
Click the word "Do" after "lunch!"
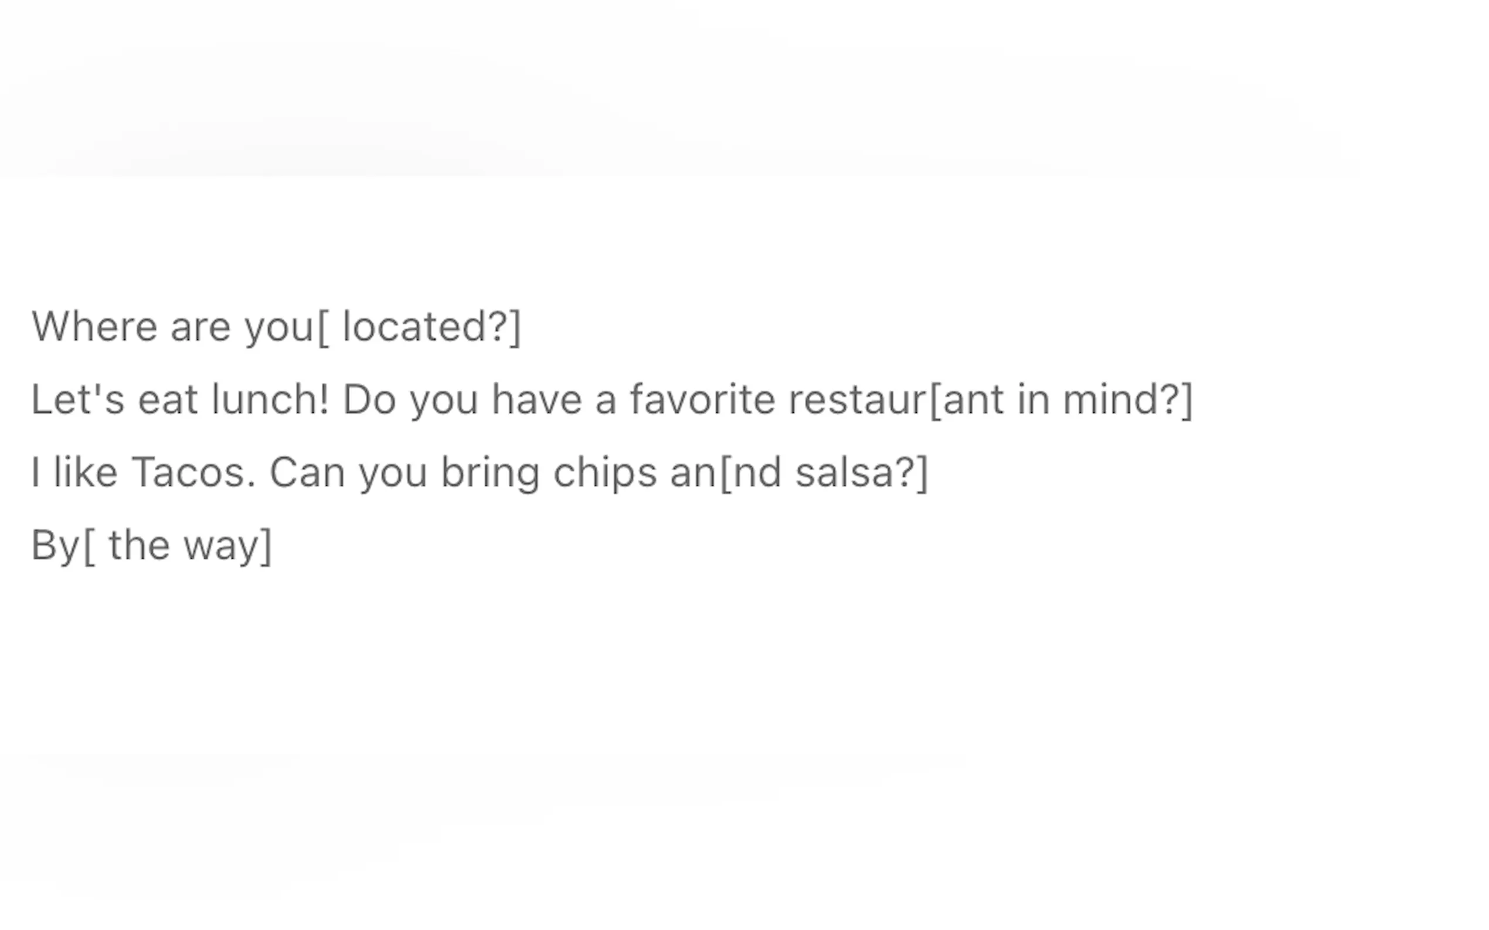coord(369,400)
